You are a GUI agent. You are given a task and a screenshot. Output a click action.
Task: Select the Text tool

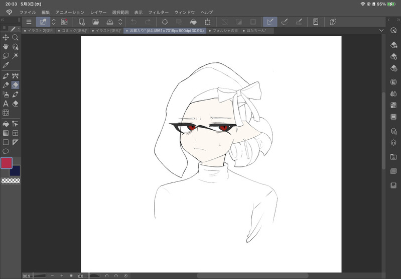(6, 104)
